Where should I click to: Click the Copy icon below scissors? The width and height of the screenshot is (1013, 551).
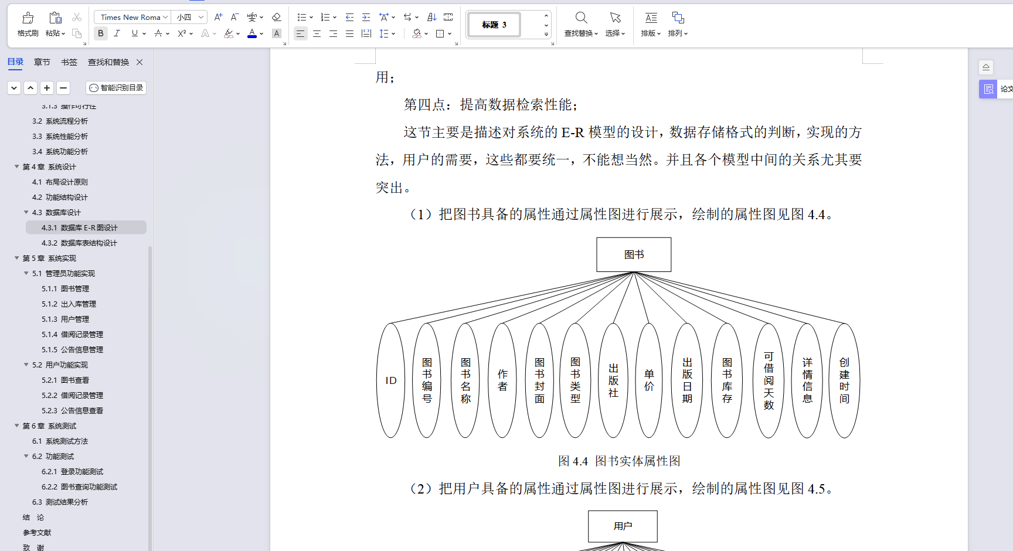(x=77, y=33)
